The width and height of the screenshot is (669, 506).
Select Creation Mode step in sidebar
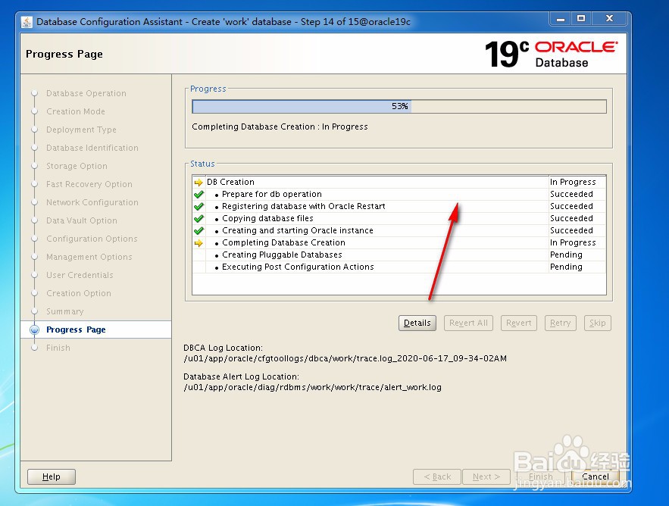pyautogui.click(x=76, y=111)
